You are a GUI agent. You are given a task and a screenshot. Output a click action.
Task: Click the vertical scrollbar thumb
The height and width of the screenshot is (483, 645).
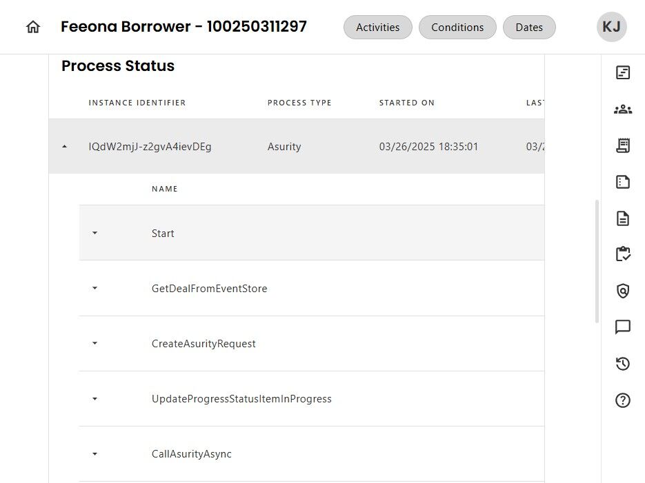[x=597, y=262]
